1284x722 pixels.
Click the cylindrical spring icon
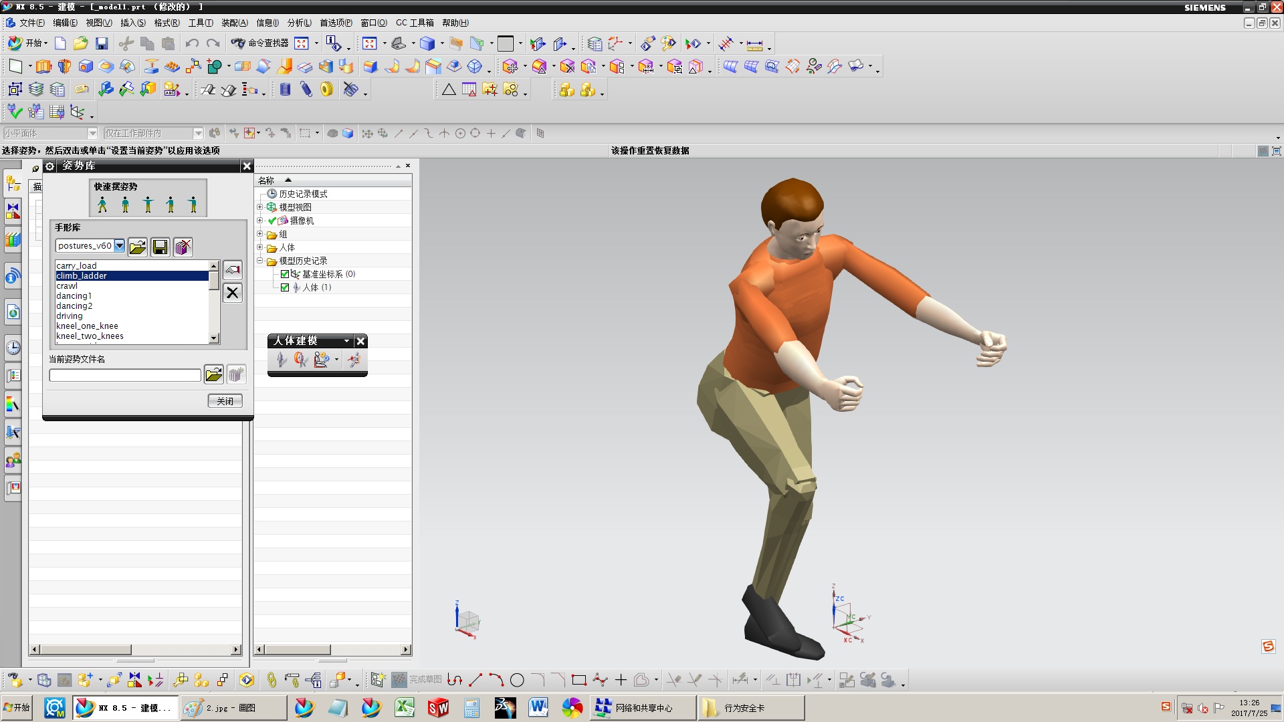[286, 89]
